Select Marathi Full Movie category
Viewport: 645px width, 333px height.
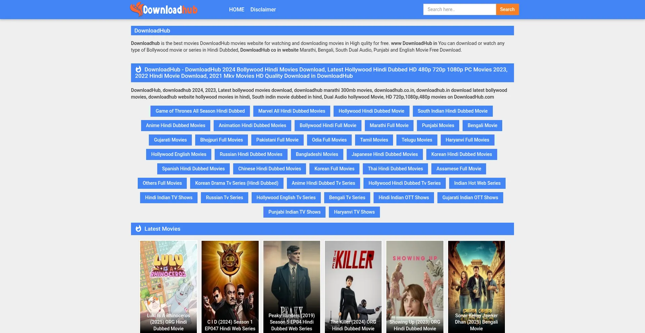(389, 125)
